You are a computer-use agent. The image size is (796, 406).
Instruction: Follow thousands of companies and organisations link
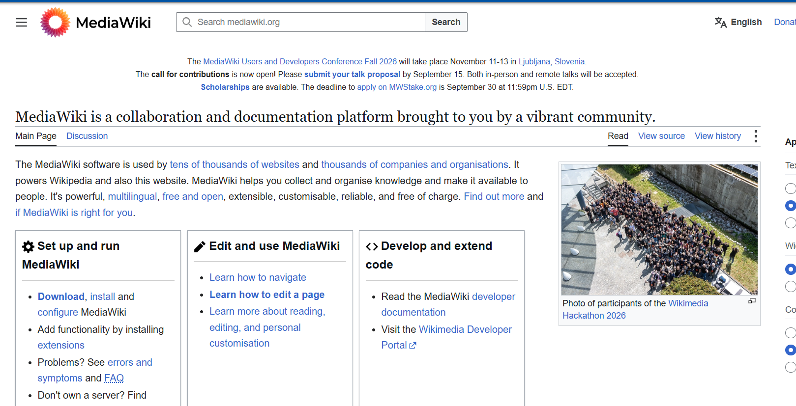[x=414, y=164]
